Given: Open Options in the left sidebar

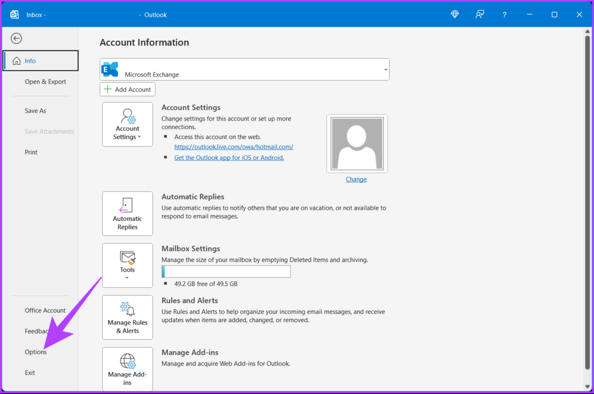Looking at the screenshot, I should click(x=36, y=352).
